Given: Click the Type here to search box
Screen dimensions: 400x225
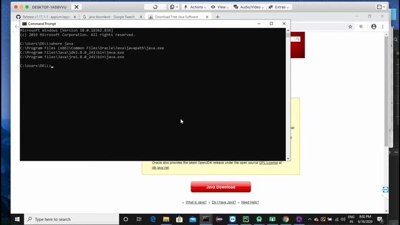Looking at the screenshot, I should click(71, 219).
